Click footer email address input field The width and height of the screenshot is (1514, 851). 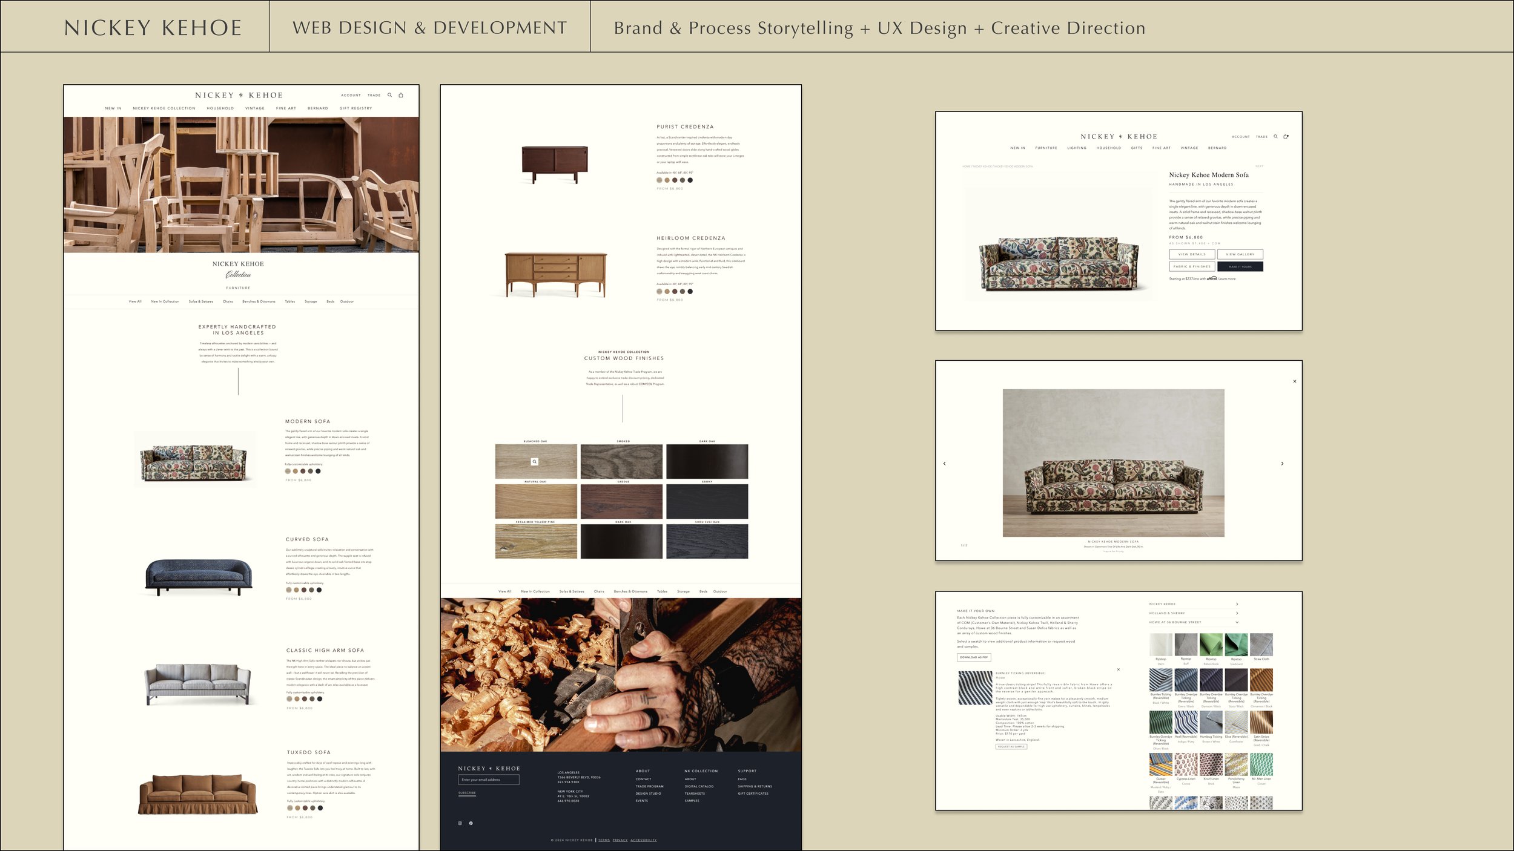(x=489, y=780)
